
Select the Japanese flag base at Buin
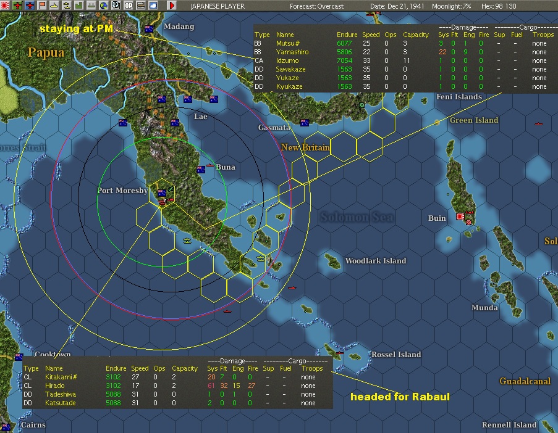tap(460, 216)
